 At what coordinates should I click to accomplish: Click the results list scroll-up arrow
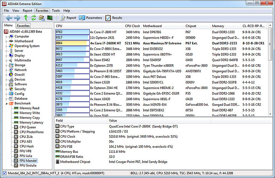coord(270,26)
